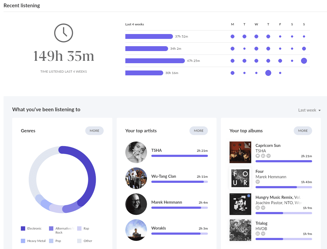The image size is (327, 249).
Task: Click the TIDAL icon under Trialog album
Action: [263, 234]
